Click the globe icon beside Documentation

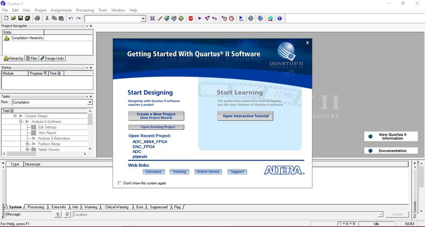click(x=371, y=151)
